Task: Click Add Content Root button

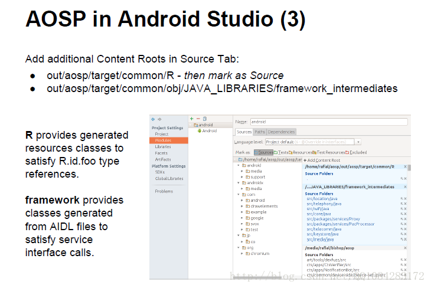Action: tap(322, 160)
